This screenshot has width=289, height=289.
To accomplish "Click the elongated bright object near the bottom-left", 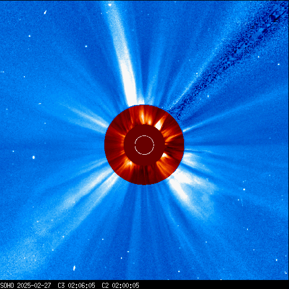I will (74, 268).
